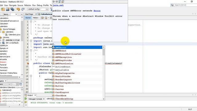Click the completion list scrollbar down arrow

(103, 99)
